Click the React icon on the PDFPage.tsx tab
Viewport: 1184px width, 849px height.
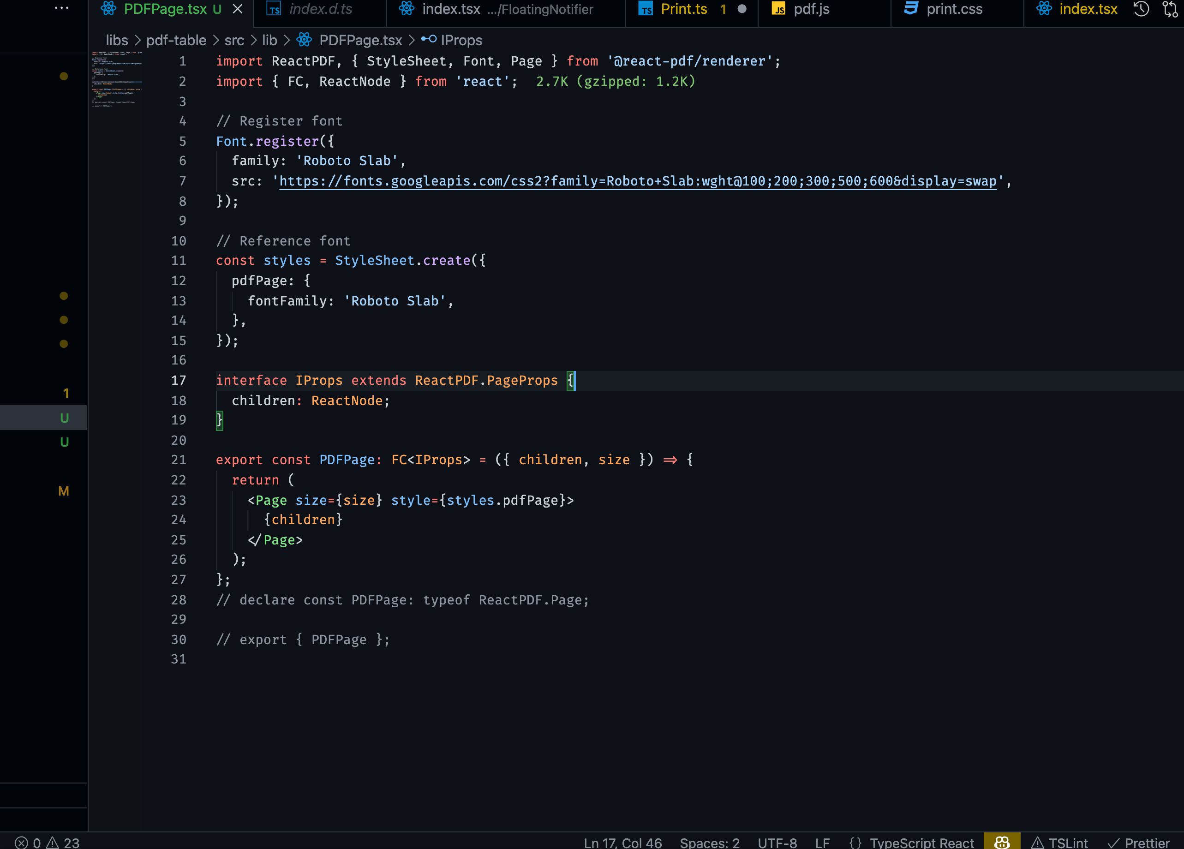pyautogui.click(x=108, y=9)
